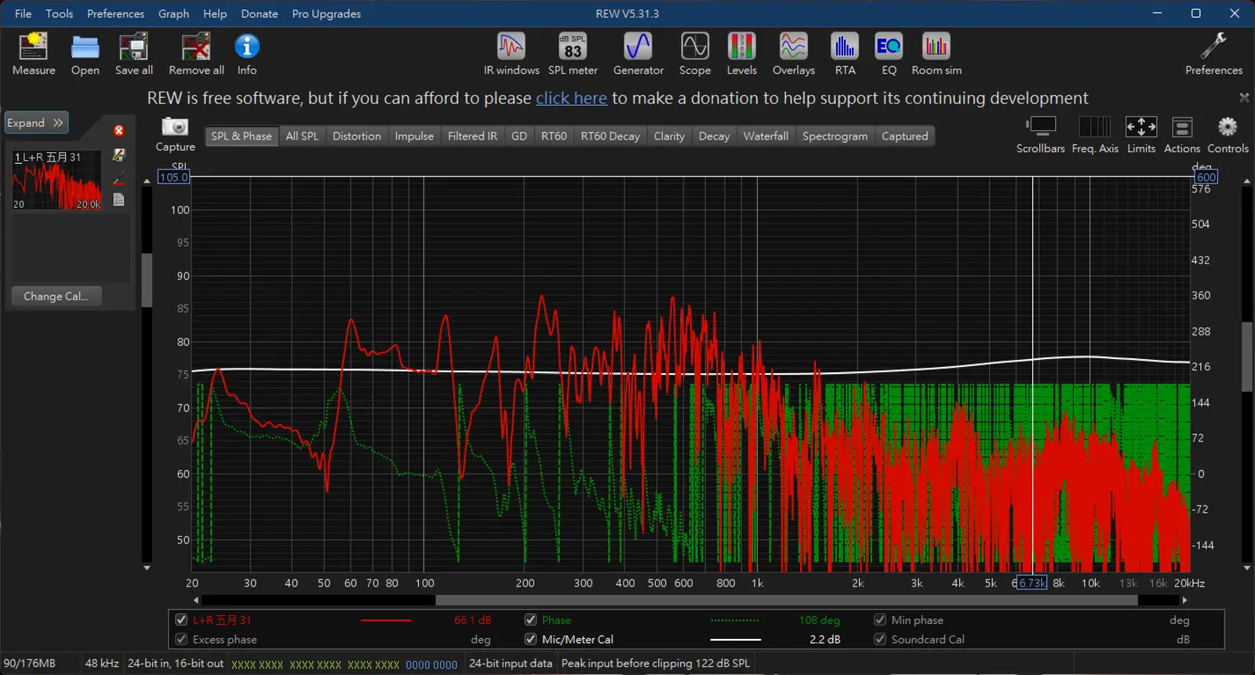Open the RTA analyzer
Viewport: 1255px width, 675px height.
point(845,46)
